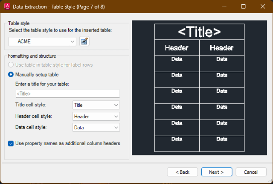Click the table title input field

tap(68, 94)
